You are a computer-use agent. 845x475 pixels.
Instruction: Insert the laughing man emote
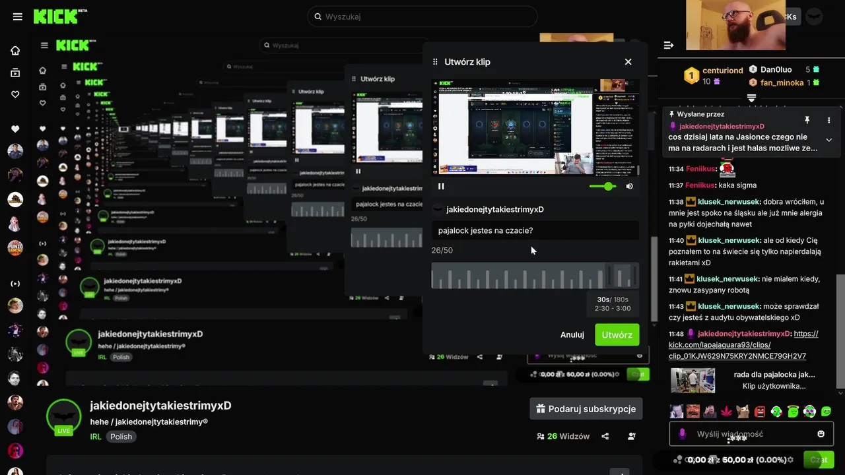click(x=693, y=411)
